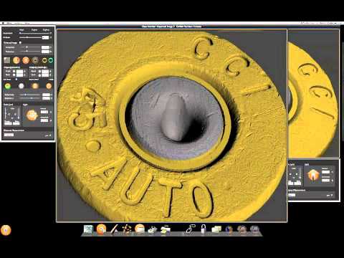
Task: Click the second slider in left panel
Action: click(30, 37)
